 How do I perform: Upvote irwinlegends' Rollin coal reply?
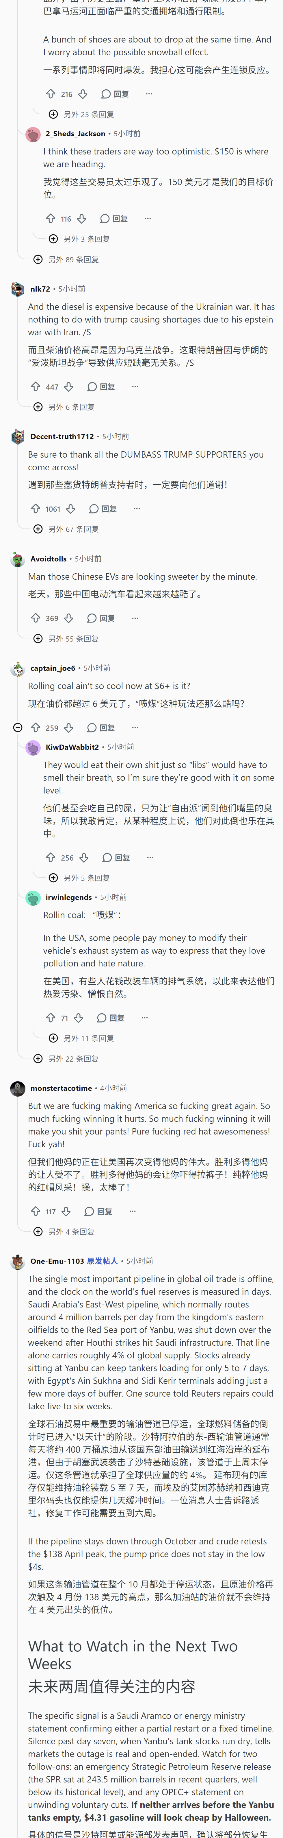[51, 1017]
